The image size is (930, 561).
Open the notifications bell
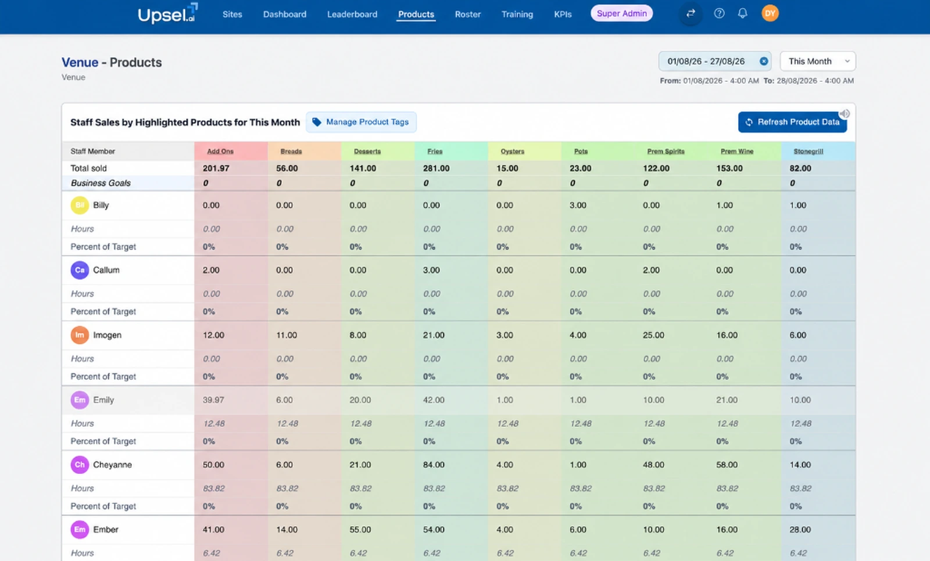click(742, 13)
